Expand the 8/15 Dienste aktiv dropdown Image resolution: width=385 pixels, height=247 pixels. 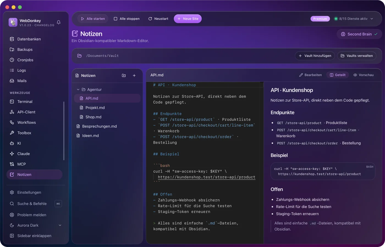click(x=353, y=19)
